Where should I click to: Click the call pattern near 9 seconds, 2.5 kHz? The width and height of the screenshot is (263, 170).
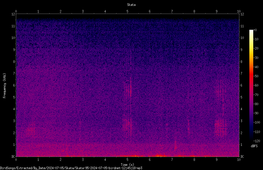220,127
